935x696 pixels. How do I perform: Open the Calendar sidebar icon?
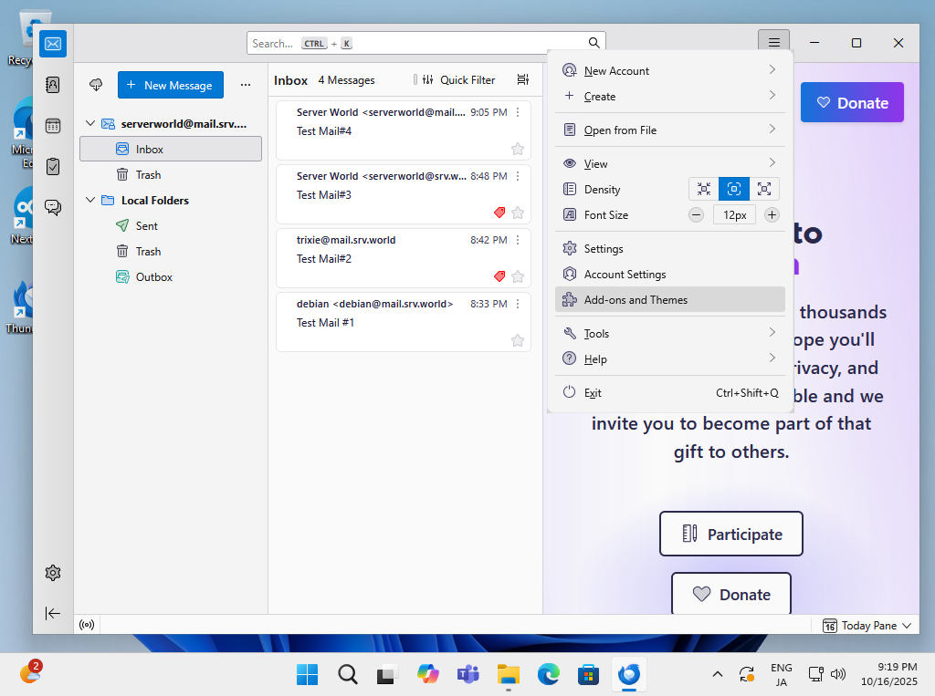pos(53,126)
